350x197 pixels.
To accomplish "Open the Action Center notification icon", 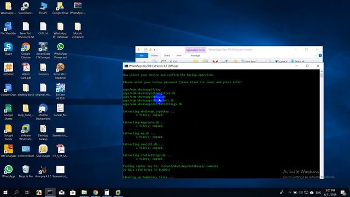I will [x=343, y=192].
